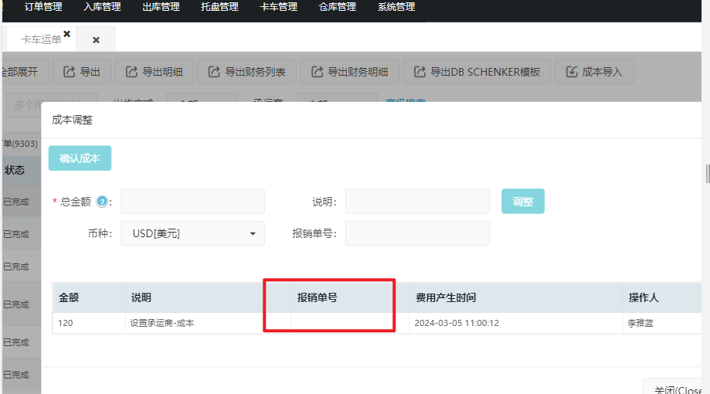Click the 金额 column header
Viewport: 710px width, 394px height.
[89, 297]
